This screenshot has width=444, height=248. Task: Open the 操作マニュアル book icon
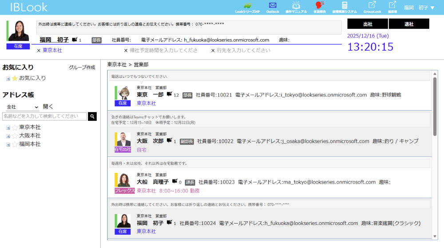click(296, 5)
